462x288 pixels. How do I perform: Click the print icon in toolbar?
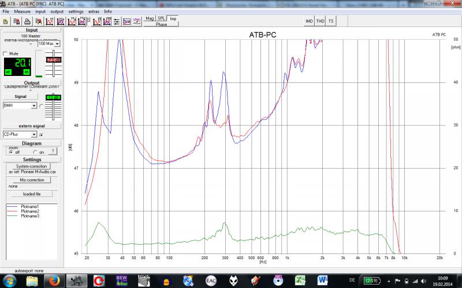[x=26, y=21]
